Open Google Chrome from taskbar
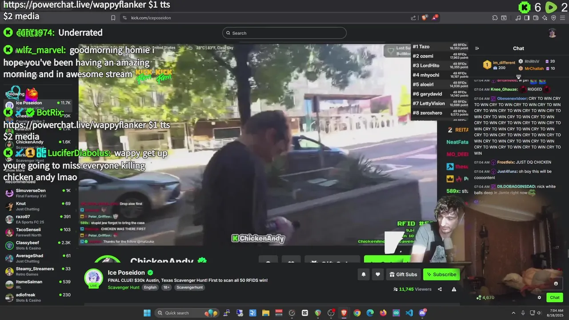569x320 pixels. 357,313
